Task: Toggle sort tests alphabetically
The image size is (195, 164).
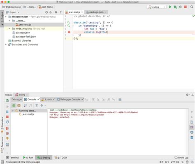Action: (25, 105)
